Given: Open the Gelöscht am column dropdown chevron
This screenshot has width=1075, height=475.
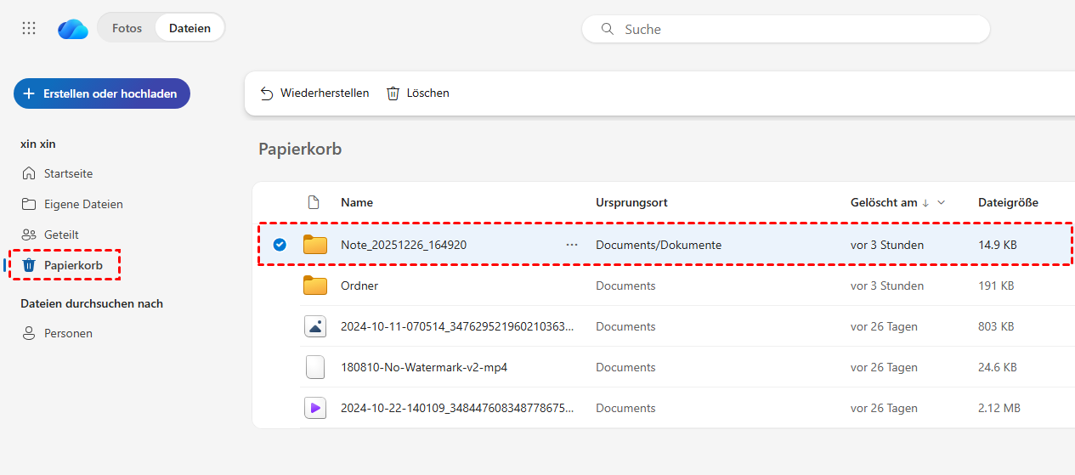Looking at the screenshot, I should 941,203.
